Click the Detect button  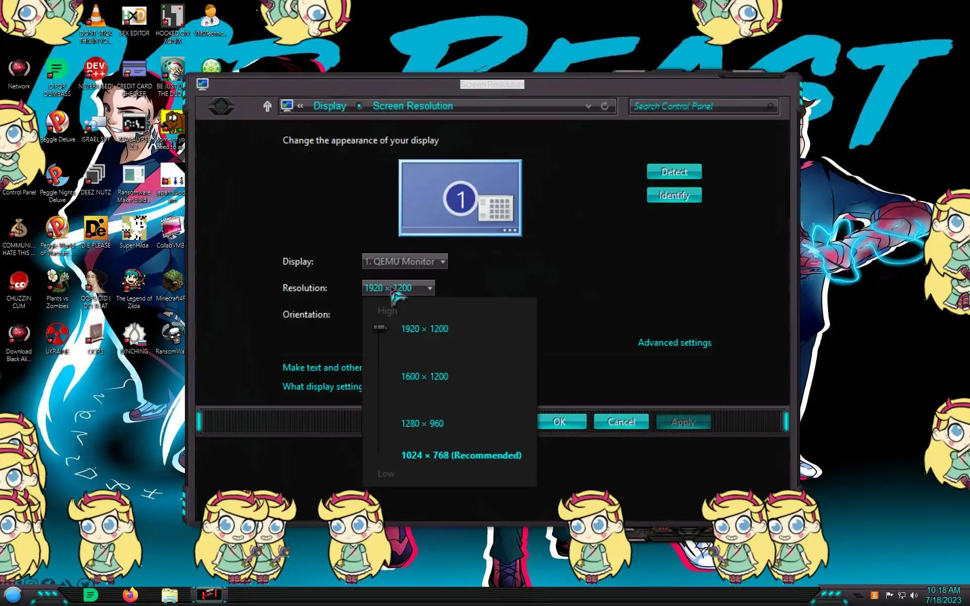click(x=674, y=172)
